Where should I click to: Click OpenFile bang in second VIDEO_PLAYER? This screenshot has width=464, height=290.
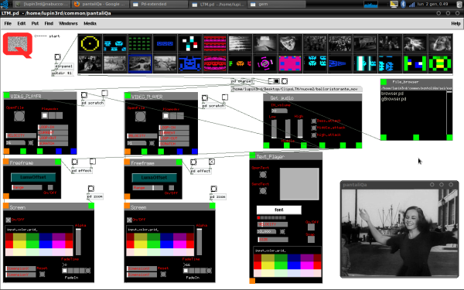[140, 117]
